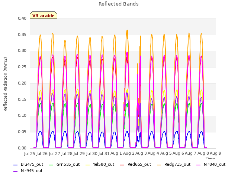
Task: Click the Jul 25 x-axis date label
Action: coord(30,154)
